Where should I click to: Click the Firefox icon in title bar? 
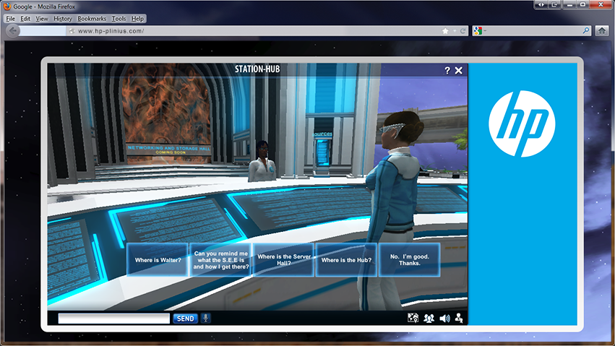point(7,7)
